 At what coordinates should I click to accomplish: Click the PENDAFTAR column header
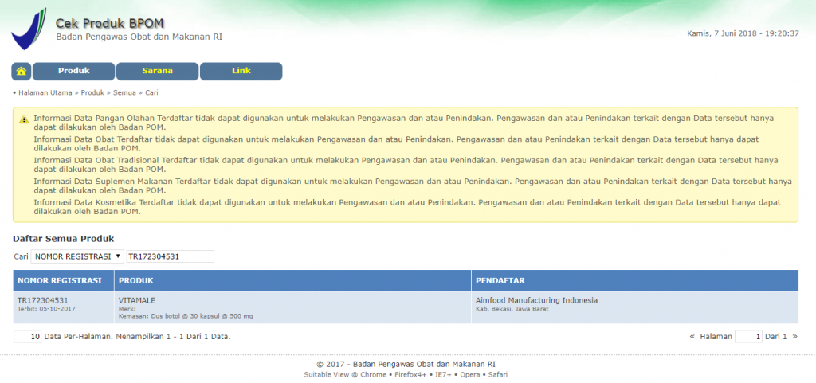click(635, 280)
